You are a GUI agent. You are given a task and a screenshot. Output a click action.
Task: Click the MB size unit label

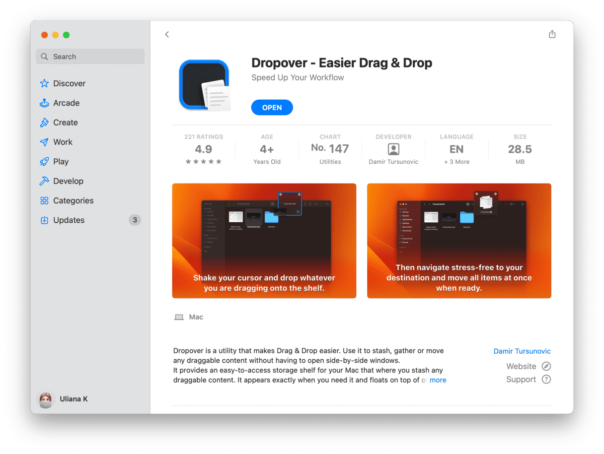520,162
